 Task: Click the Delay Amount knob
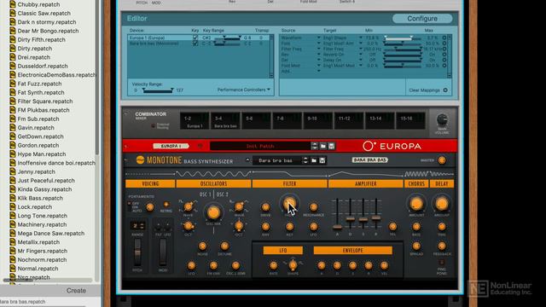coord(442,204)
